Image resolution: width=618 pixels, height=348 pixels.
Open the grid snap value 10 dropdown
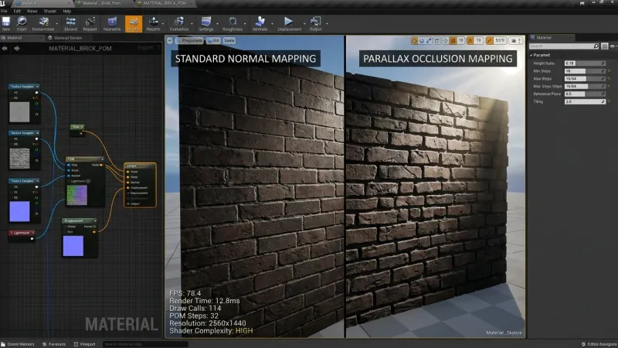tap(460, 41)
